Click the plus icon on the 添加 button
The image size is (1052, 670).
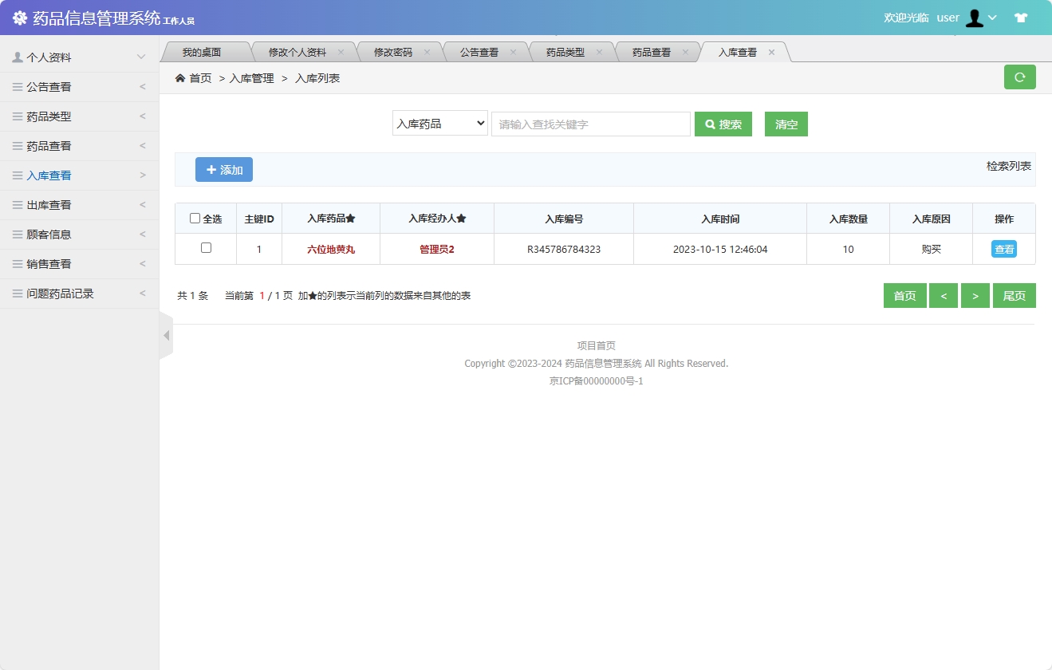point(210,169)
